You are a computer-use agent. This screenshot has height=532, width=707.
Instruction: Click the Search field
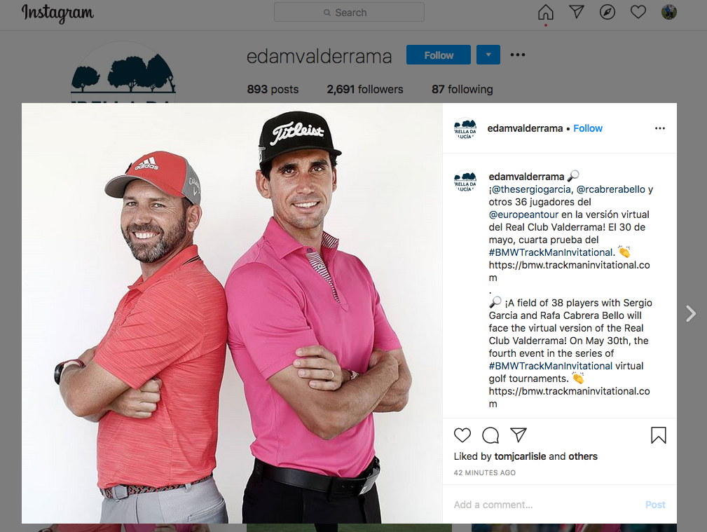[x=349, y=12]
